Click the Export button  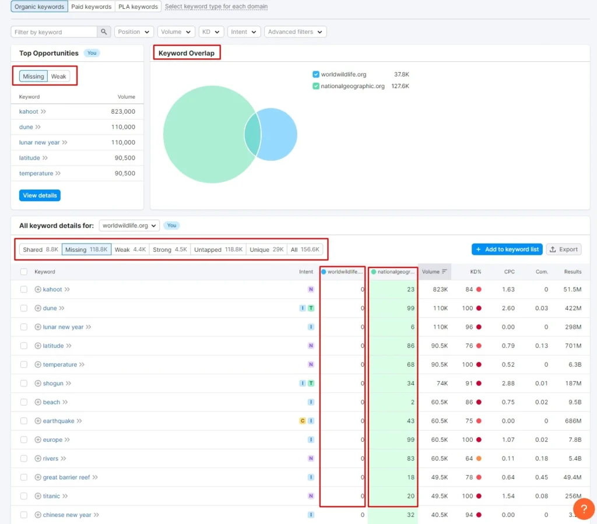click(564, 249)
